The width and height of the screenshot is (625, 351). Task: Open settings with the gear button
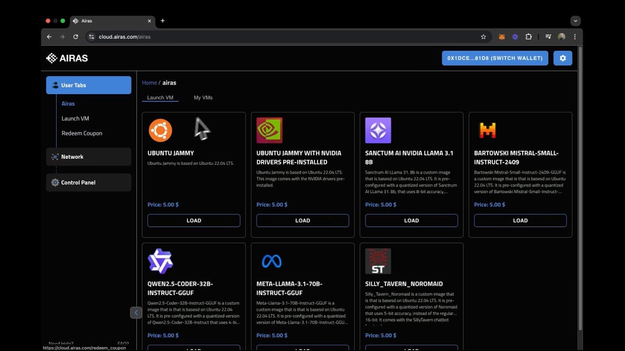[x=562, y=58]
